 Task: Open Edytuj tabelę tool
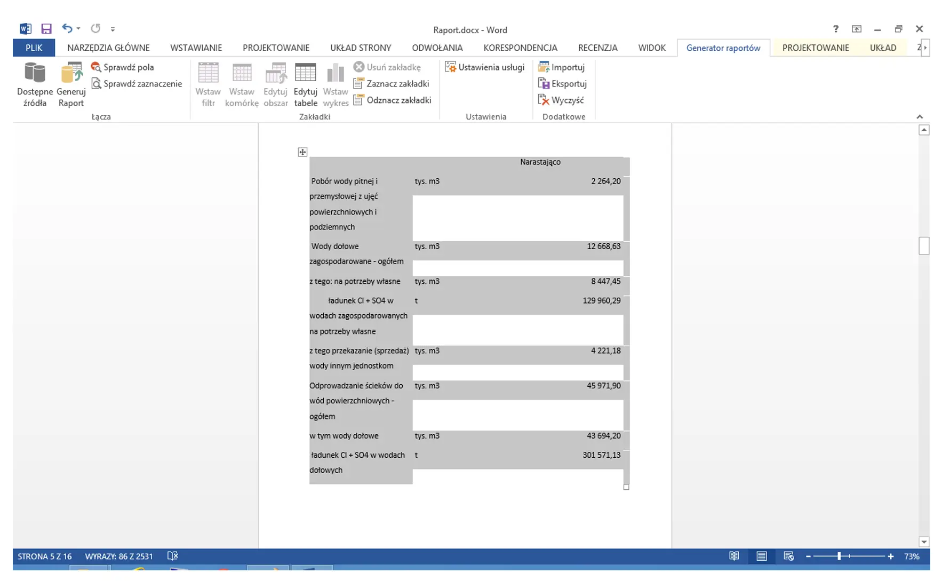[x=306, y=85]
